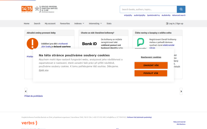Open the audioVýpůjčky link
The height and width of the screenshot is (129, 207).
[x=139, y=15]
